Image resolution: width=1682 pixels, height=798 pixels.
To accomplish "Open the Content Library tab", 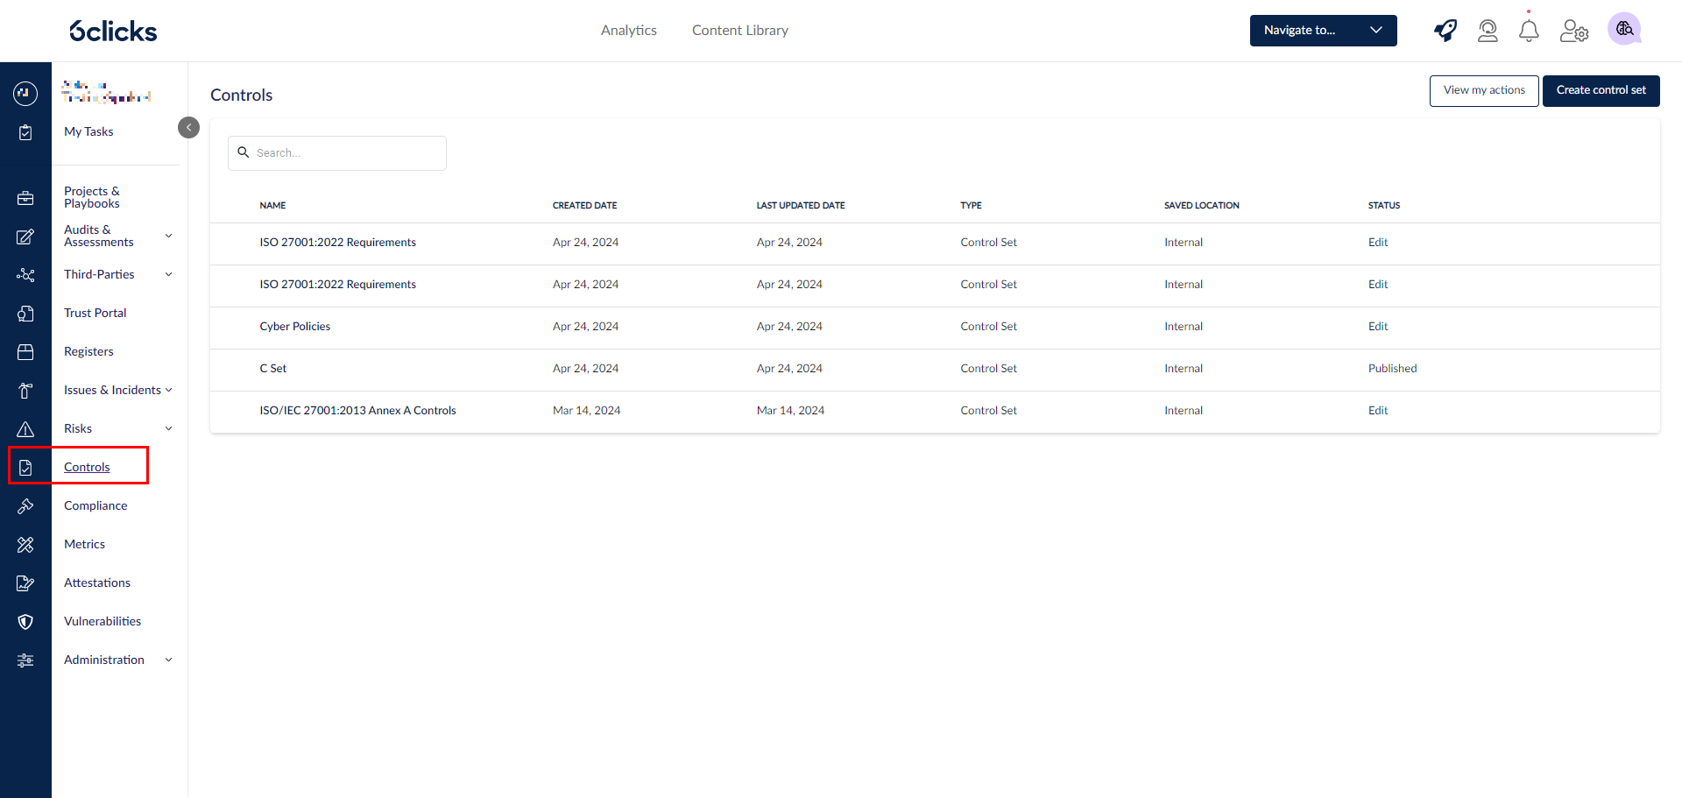I will pyautogui.click(x=740, y=31).
